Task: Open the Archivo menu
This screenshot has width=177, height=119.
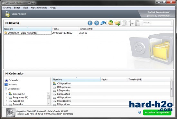Action: point(7,8)
